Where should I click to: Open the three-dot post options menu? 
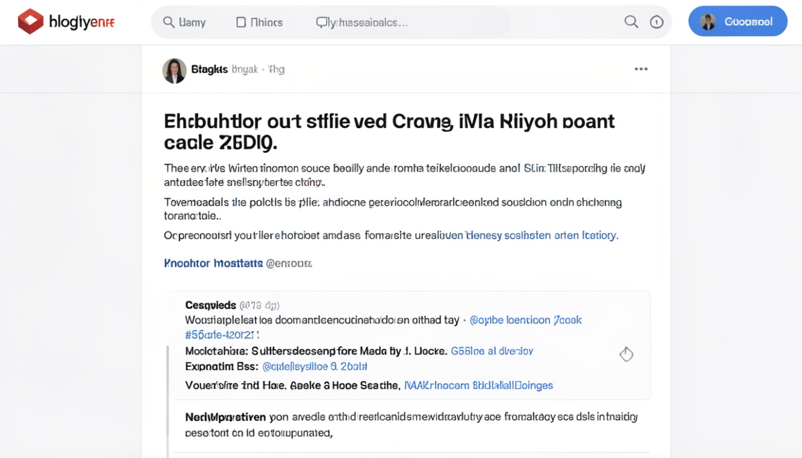point(641,69)
